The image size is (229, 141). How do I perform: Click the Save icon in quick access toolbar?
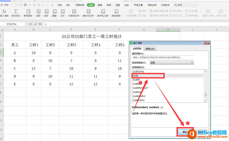(25, 5)
